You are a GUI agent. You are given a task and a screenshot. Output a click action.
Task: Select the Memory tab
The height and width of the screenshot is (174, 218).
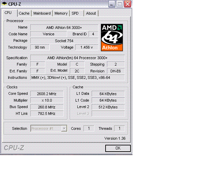[61, 13]
